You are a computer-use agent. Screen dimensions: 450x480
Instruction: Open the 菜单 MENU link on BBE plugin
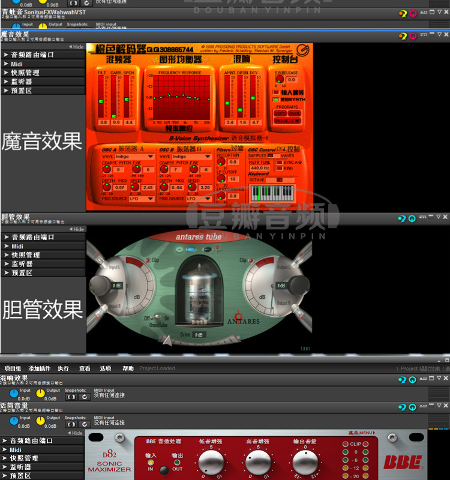[362, 433]
